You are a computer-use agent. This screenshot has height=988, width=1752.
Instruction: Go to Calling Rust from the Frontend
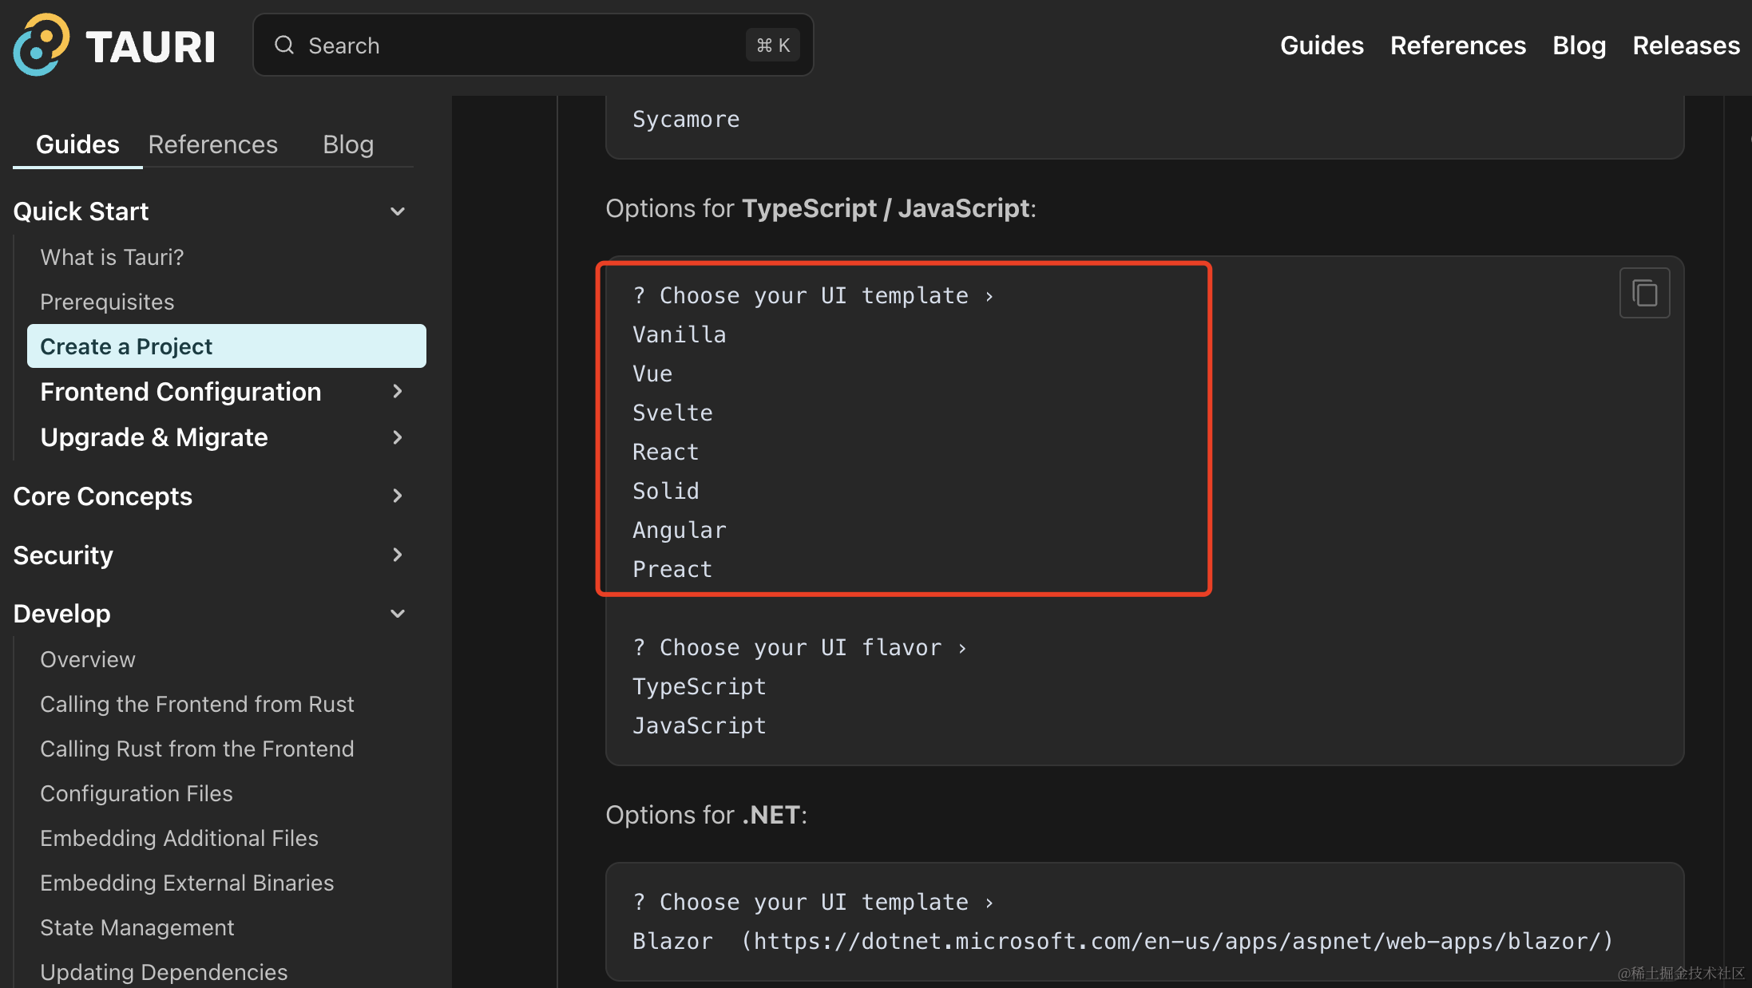click(x=196, y=749)
